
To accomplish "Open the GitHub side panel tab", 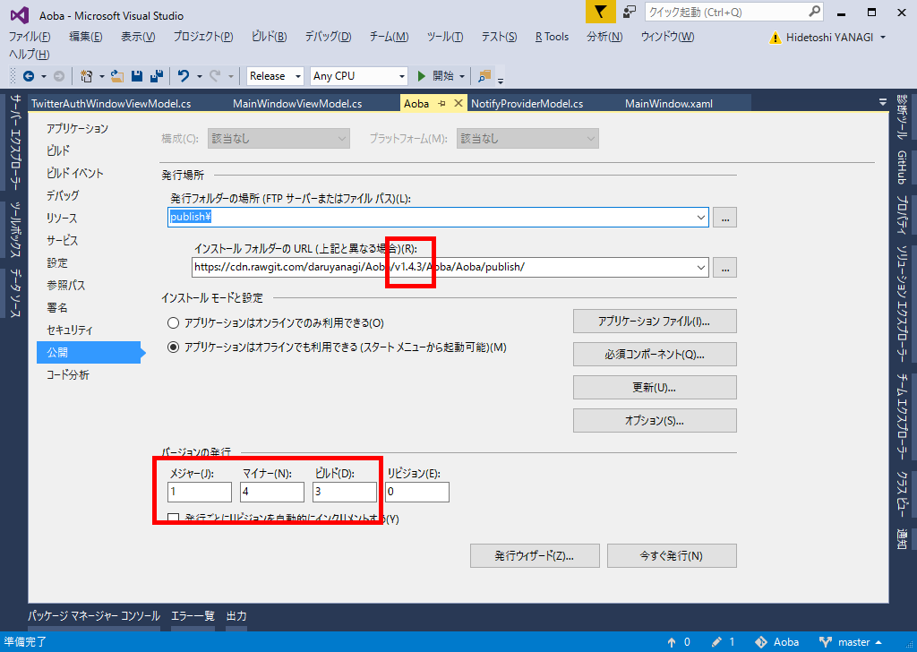I will (x=903, y=167).
